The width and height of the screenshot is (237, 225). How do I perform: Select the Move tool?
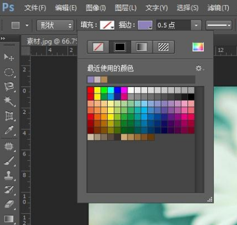click(x=9, y=57)
